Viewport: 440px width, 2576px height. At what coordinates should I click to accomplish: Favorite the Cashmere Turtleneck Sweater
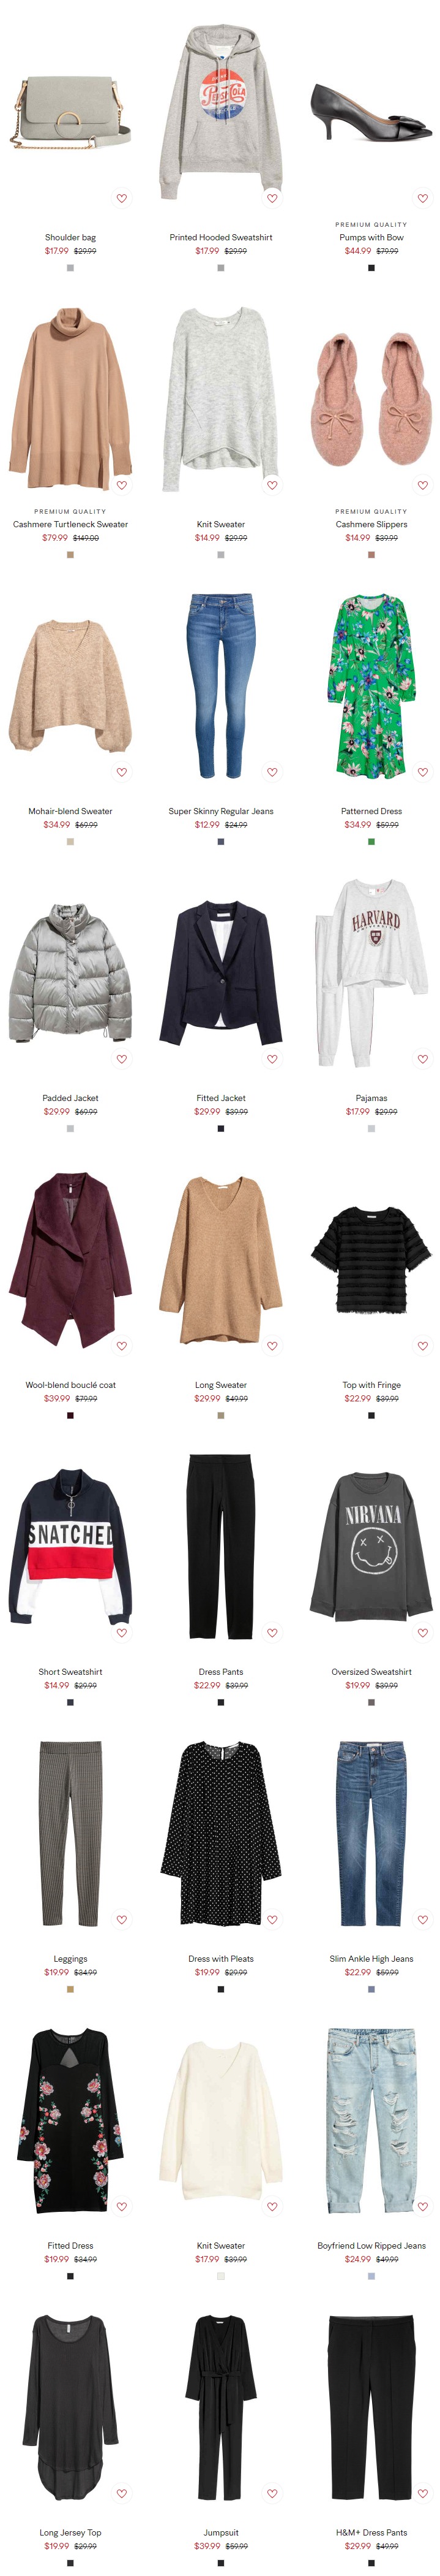[122, 485]
